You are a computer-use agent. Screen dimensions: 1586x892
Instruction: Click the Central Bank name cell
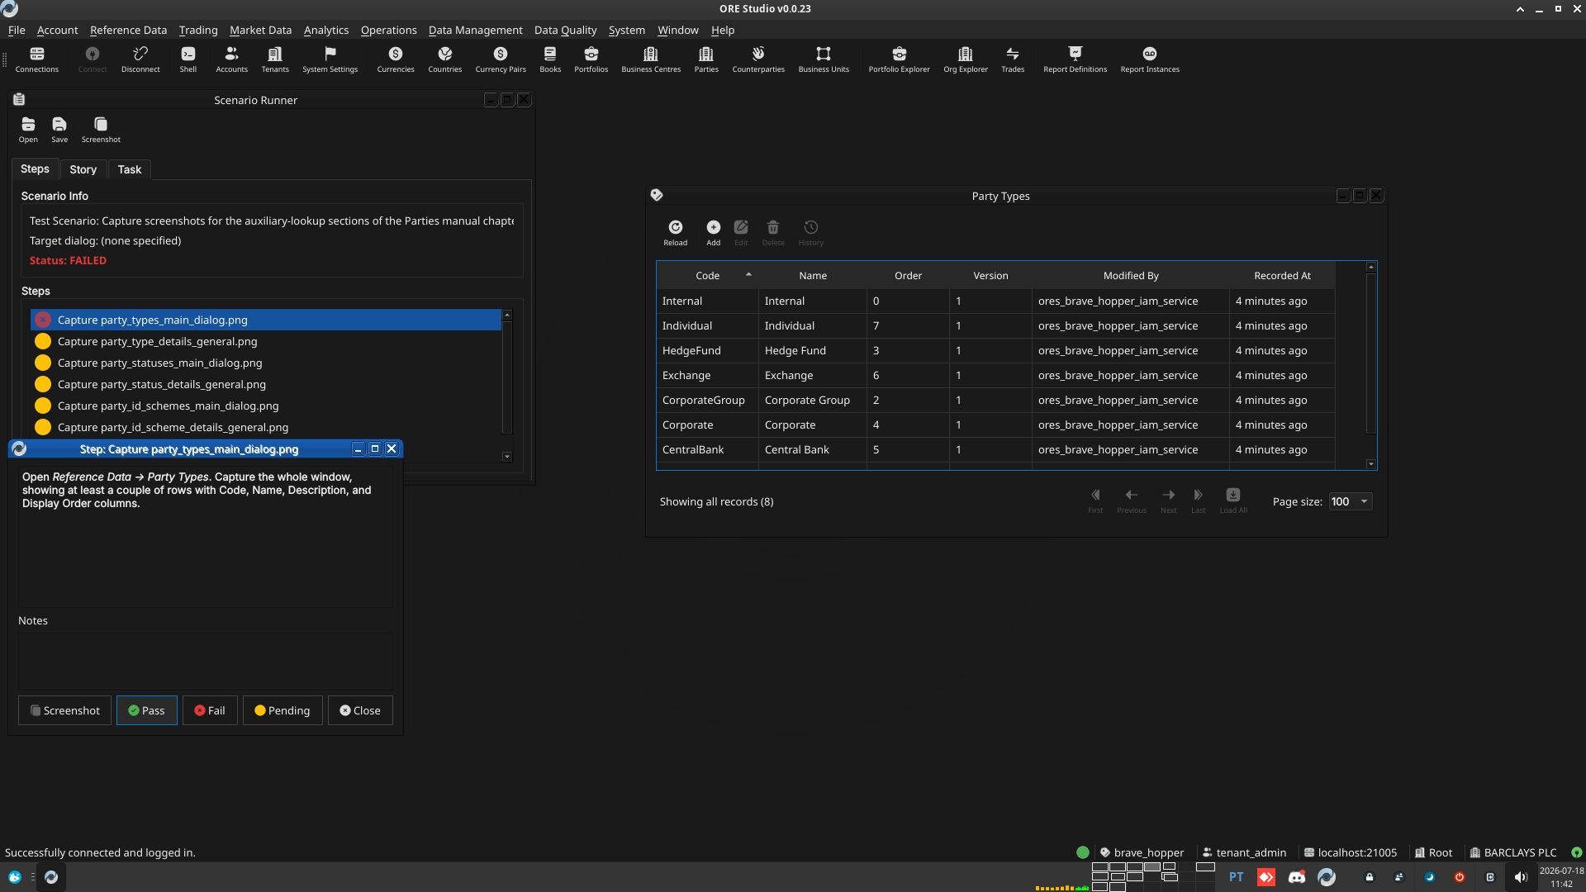(x=813, y=449)
